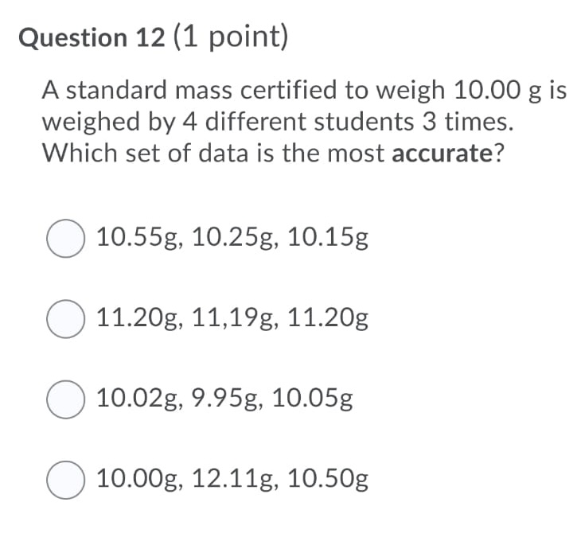Mark the radio button for 10.00g, 12.11g, 10.50g
Screen dimensions: 577x549
65,480
